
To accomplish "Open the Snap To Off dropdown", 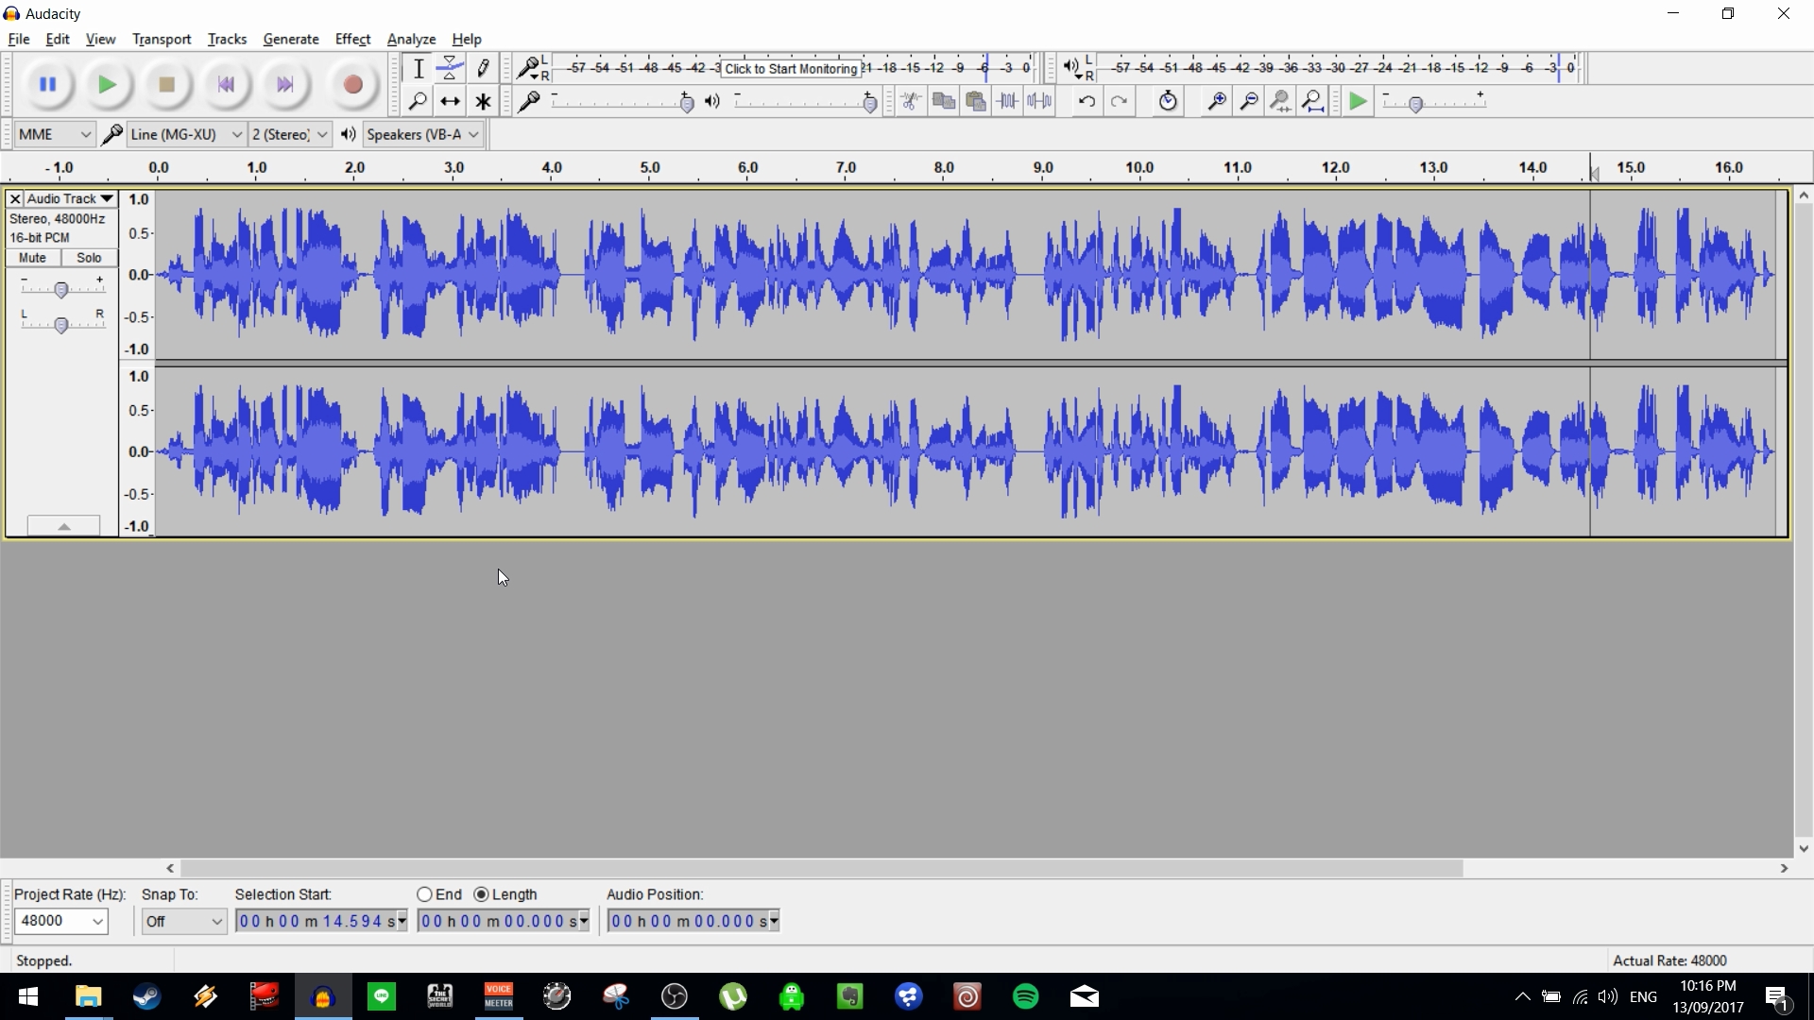I will [x=184, y=921].
